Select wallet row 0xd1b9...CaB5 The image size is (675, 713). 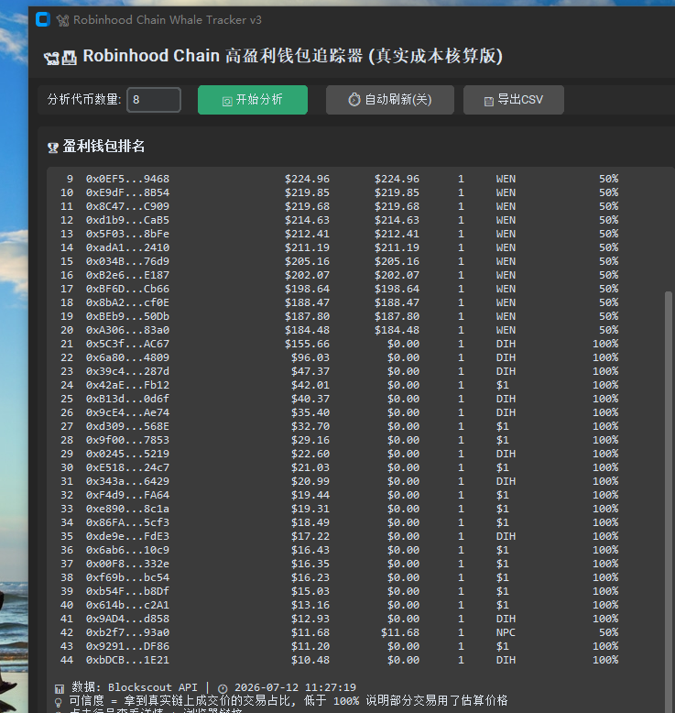coord(339,220)
